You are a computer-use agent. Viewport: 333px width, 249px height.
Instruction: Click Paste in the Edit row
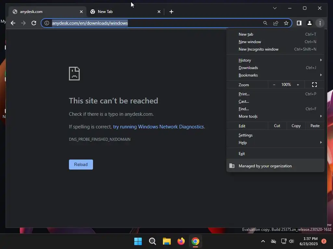pos(315,126)
